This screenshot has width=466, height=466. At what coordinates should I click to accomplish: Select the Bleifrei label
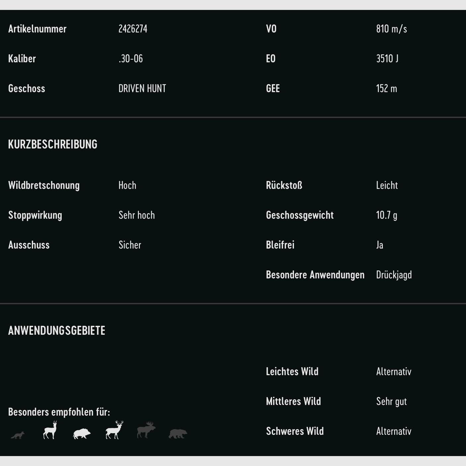tap(280, 245)
